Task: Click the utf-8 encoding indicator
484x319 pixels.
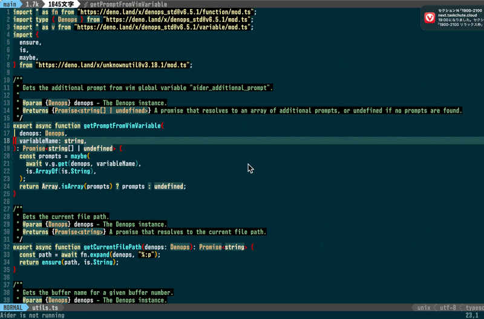Action: click(448, 307)
